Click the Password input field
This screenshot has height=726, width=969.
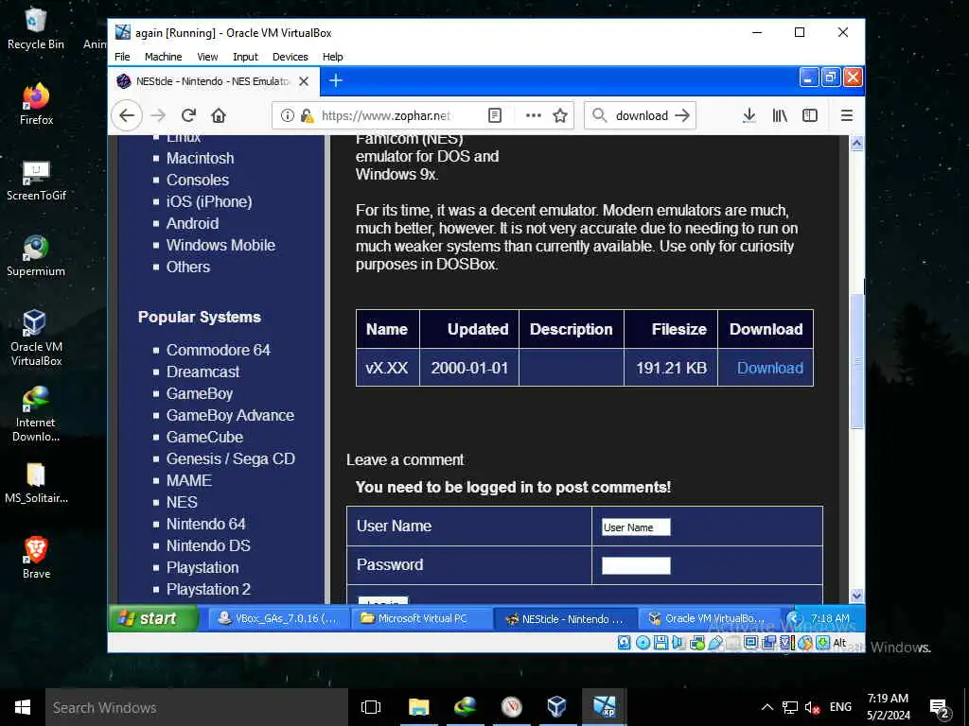tap(636, 565)
